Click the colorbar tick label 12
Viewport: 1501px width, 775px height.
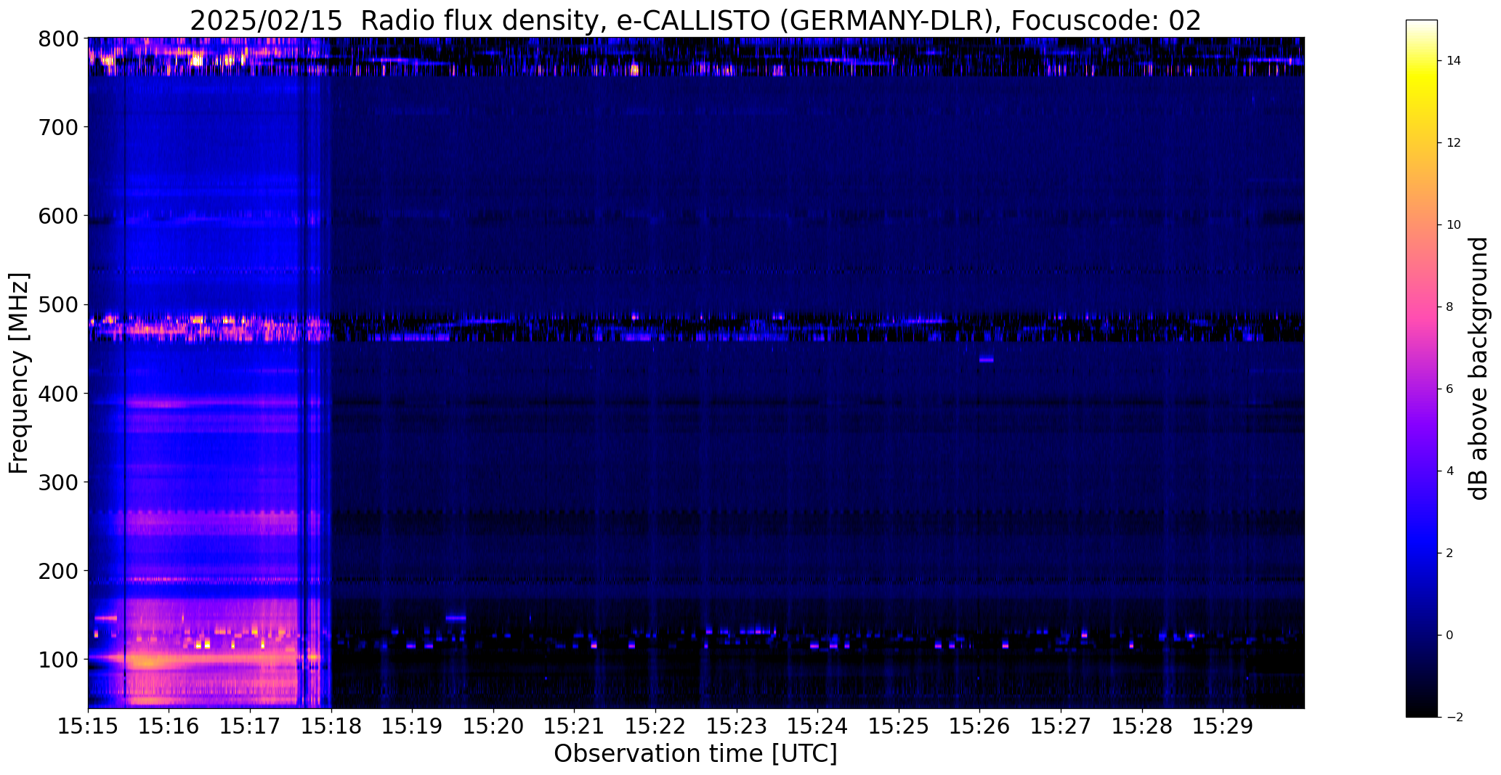[x=1454, y=143]
